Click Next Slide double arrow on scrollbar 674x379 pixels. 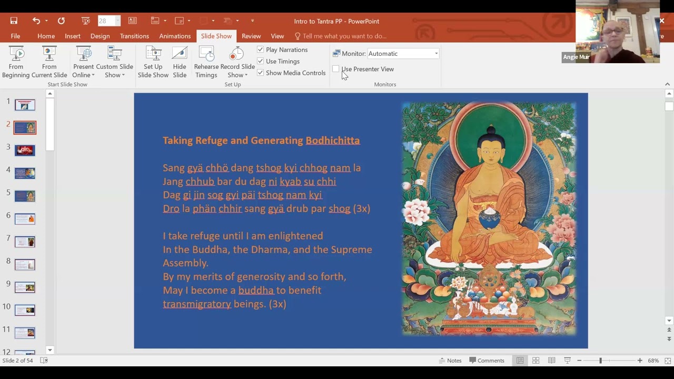(x=669, y=338)
